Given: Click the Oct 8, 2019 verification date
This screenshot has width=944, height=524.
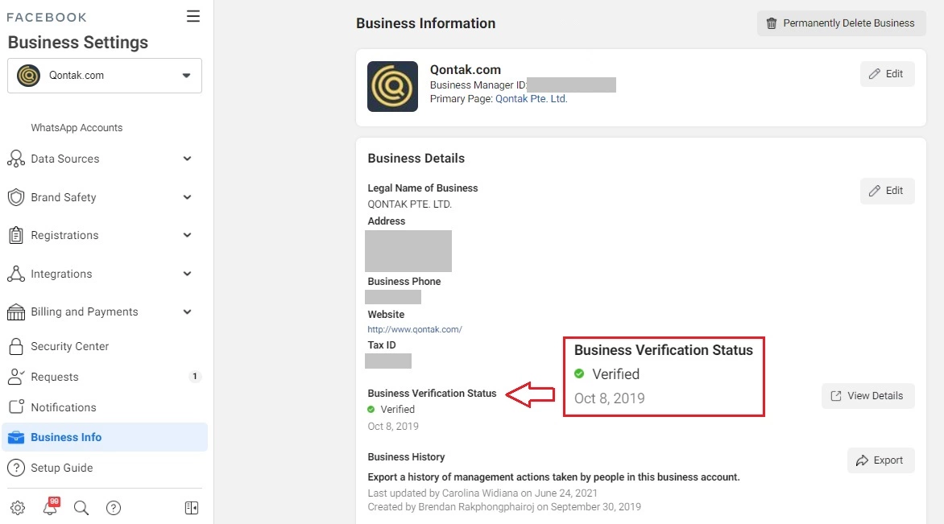Looking at the screenshot, I should click(x=393, y=426).
